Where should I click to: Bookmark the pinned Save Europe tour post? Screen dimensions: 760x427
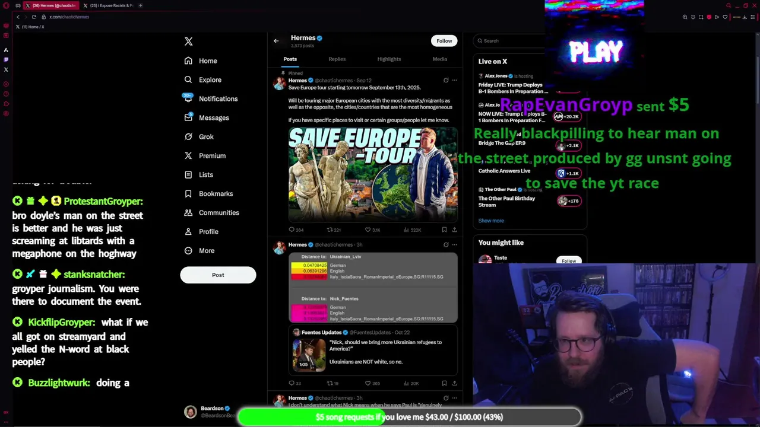click(444, 230)
